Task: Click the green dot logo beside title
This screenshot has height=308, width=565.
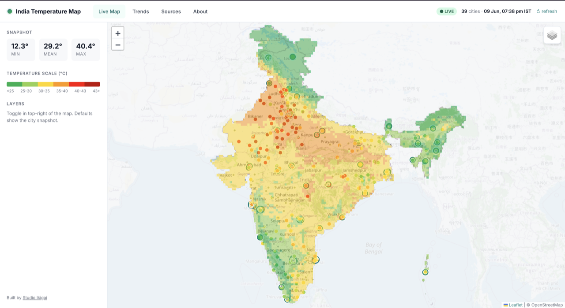Action: point(10,11)
